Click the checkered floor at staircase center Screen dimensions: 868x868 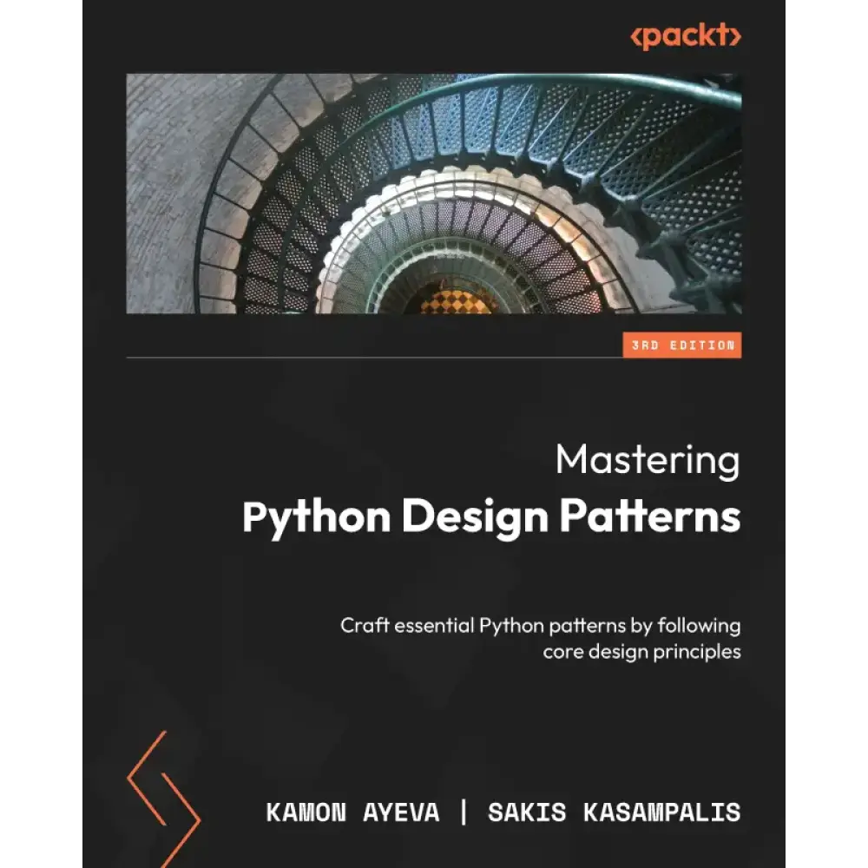click(456, 304)
